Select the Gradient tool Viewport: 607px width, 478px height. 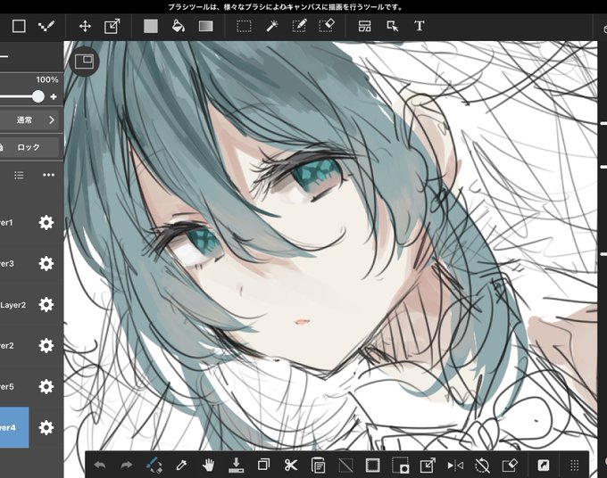[x=205, y=26]
